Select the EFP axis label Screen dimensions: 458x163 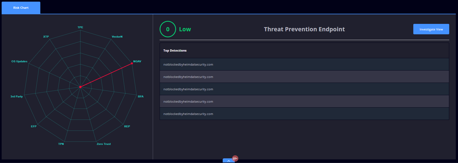point(34,127)
